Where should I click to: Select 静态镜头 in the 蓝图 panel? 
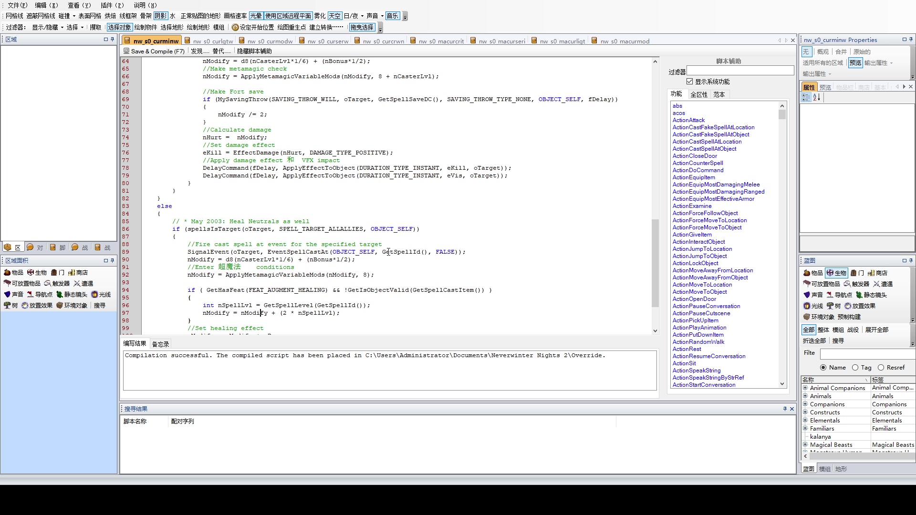click(871, 295)
